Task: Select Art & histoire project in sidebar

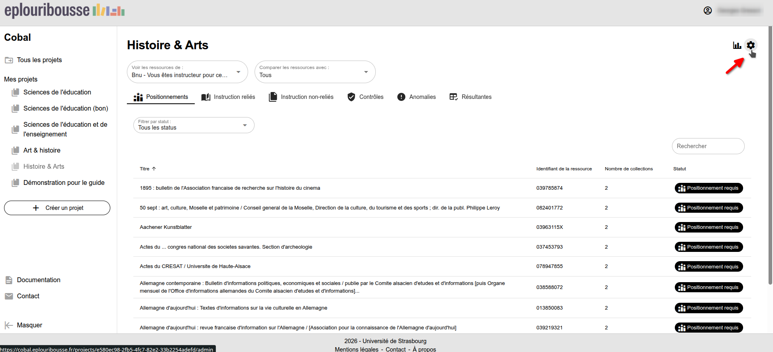Action: click(42, 150)
